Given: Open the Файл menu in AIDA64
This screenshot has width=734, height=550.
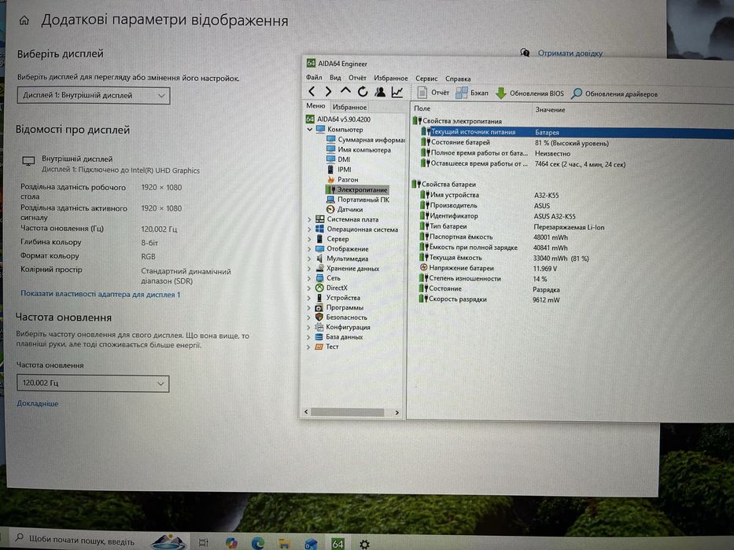Looking at the screenshot, I should [314, 77].
